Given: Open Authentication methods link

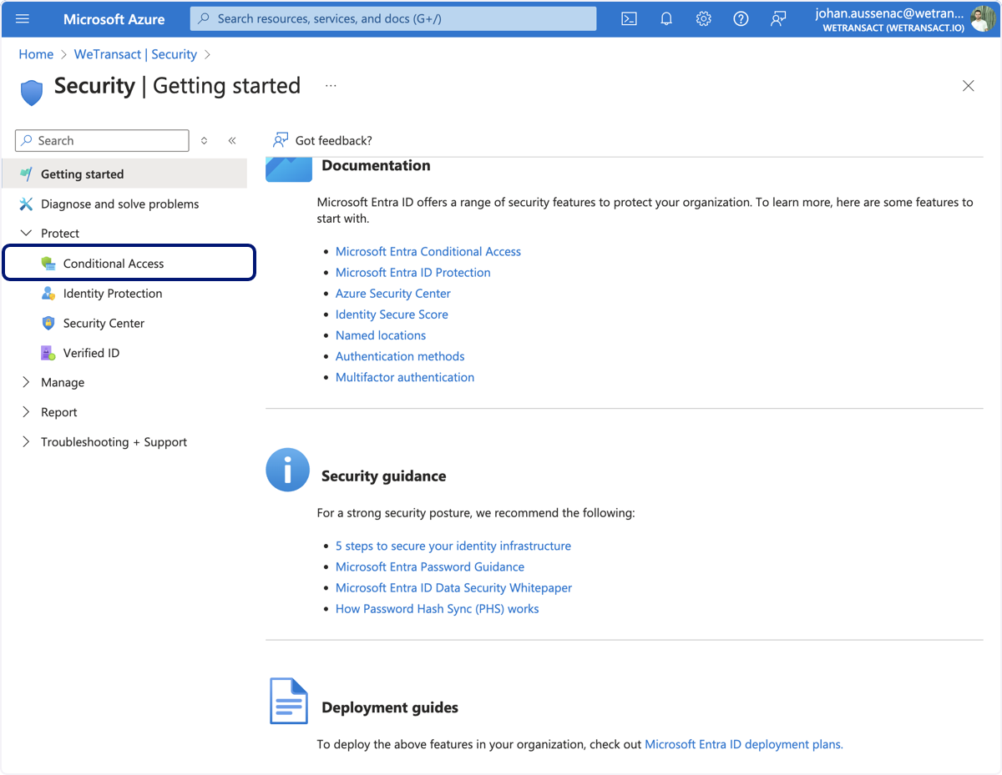Looking at the screenshot, I should pos(400,356).
